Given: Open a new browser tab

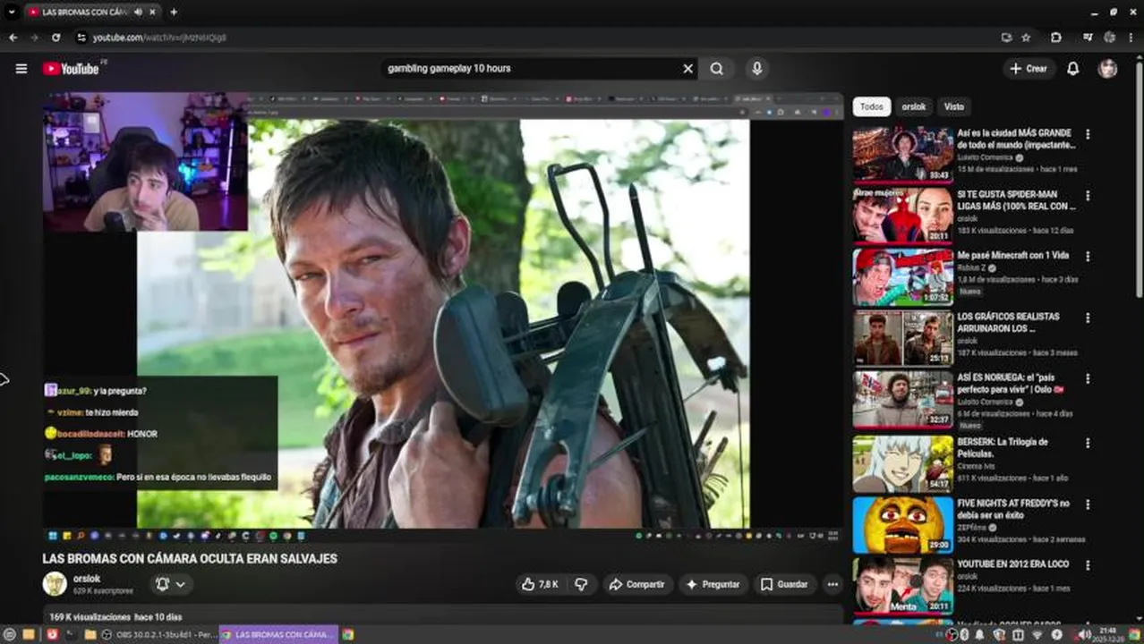Looking at the screenshot, I should click(174, 13).
